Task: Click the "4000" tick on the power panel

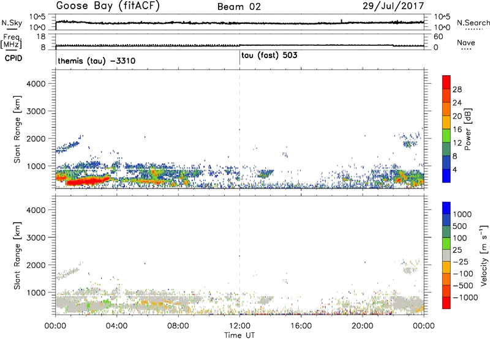Action: 36,84
